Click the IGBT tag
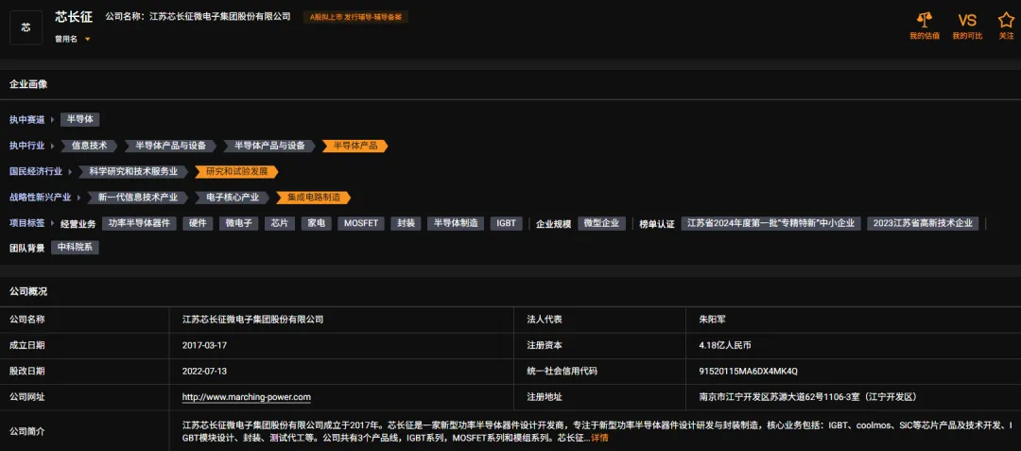Screen dimensions: 1021x451 (506, 223)
